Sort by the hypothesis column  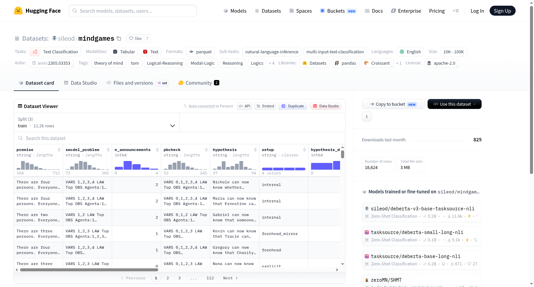[x=255, y=150]
